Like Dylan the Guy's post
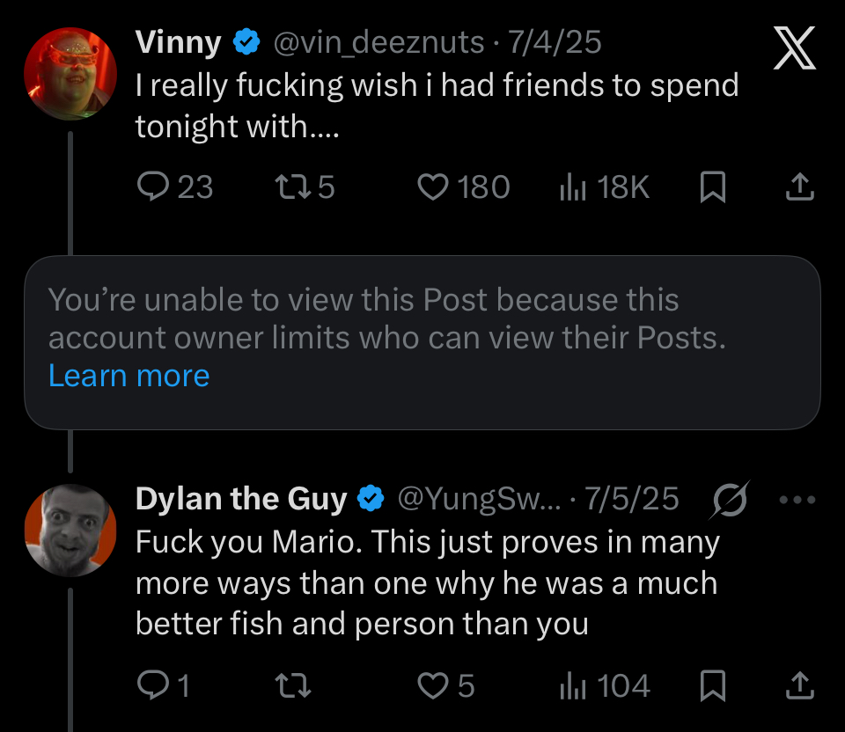Viewport: 845px width, 732px height. coord(432,685)
